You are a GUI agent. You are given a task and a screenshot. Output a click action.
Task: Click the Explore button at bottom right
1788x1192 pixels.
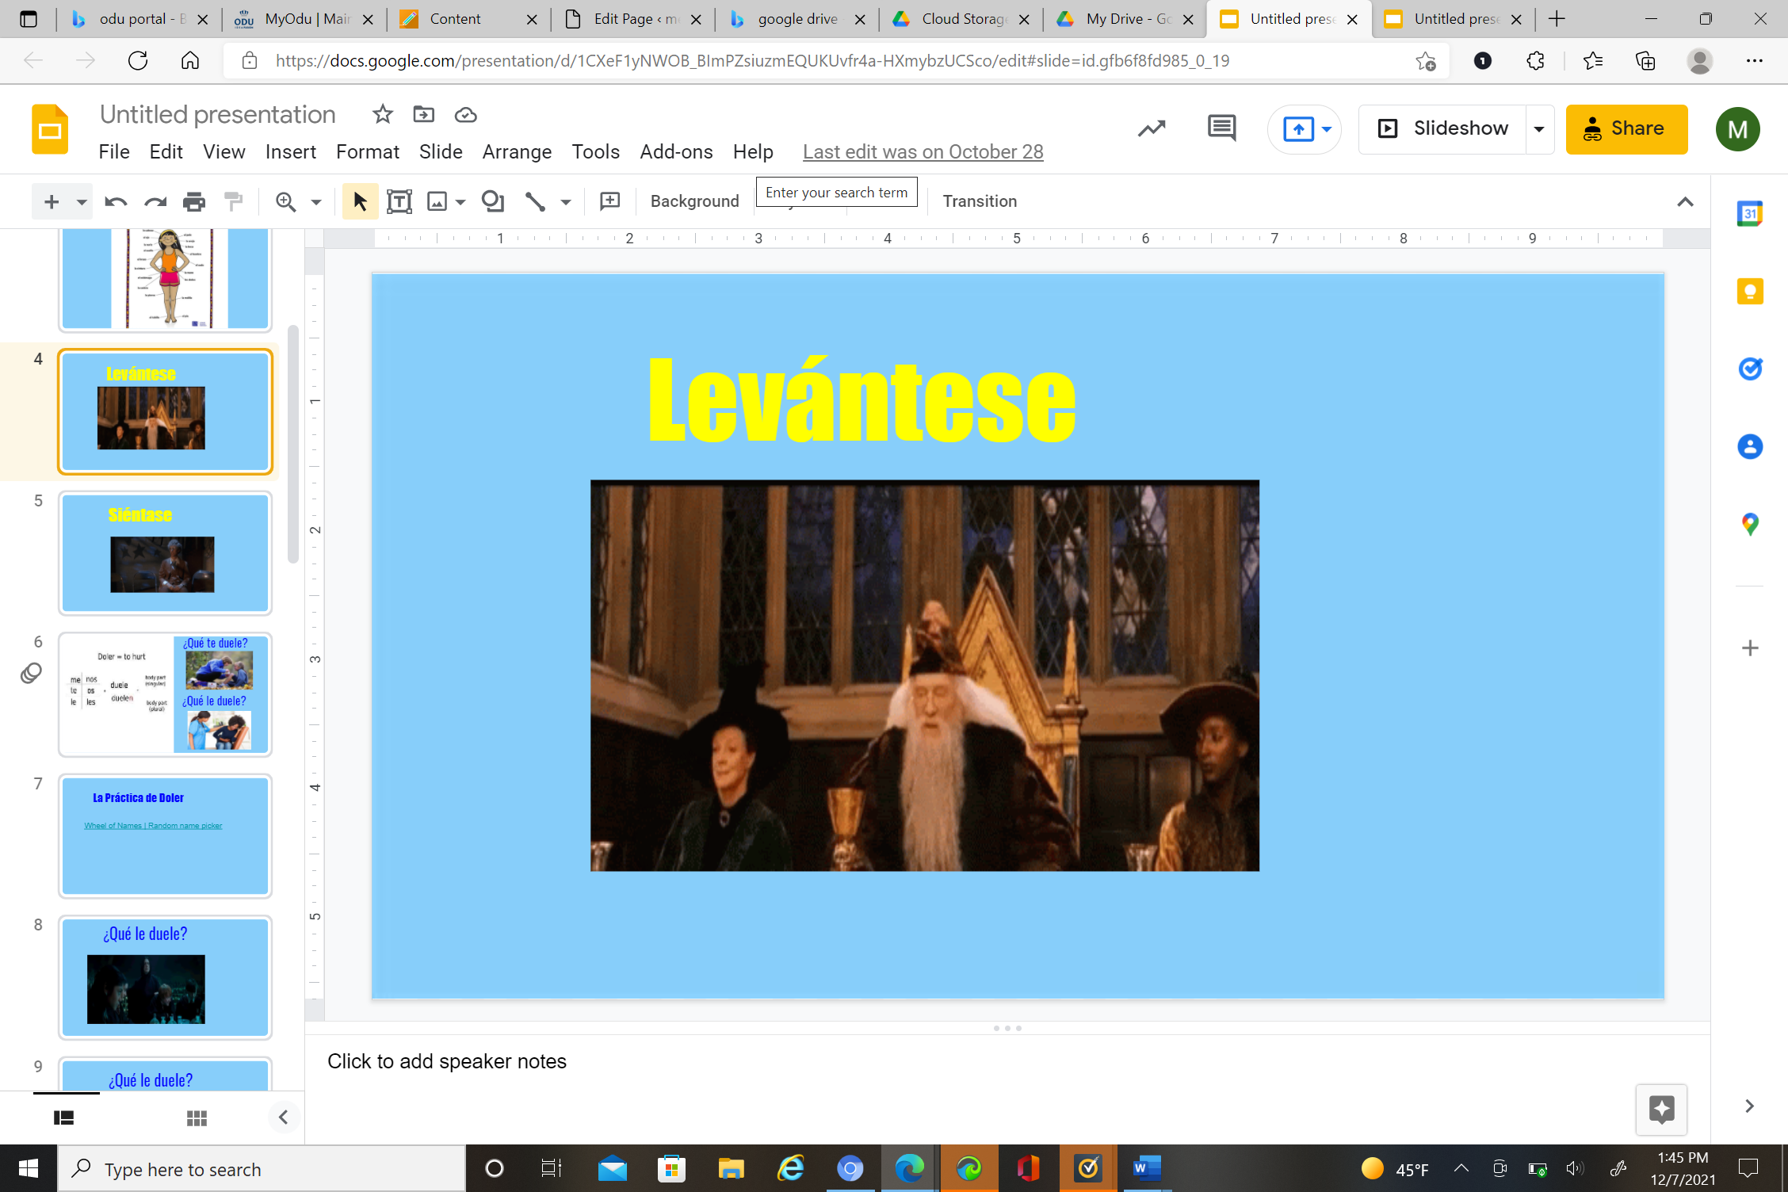click(x=1661, y=1110)
